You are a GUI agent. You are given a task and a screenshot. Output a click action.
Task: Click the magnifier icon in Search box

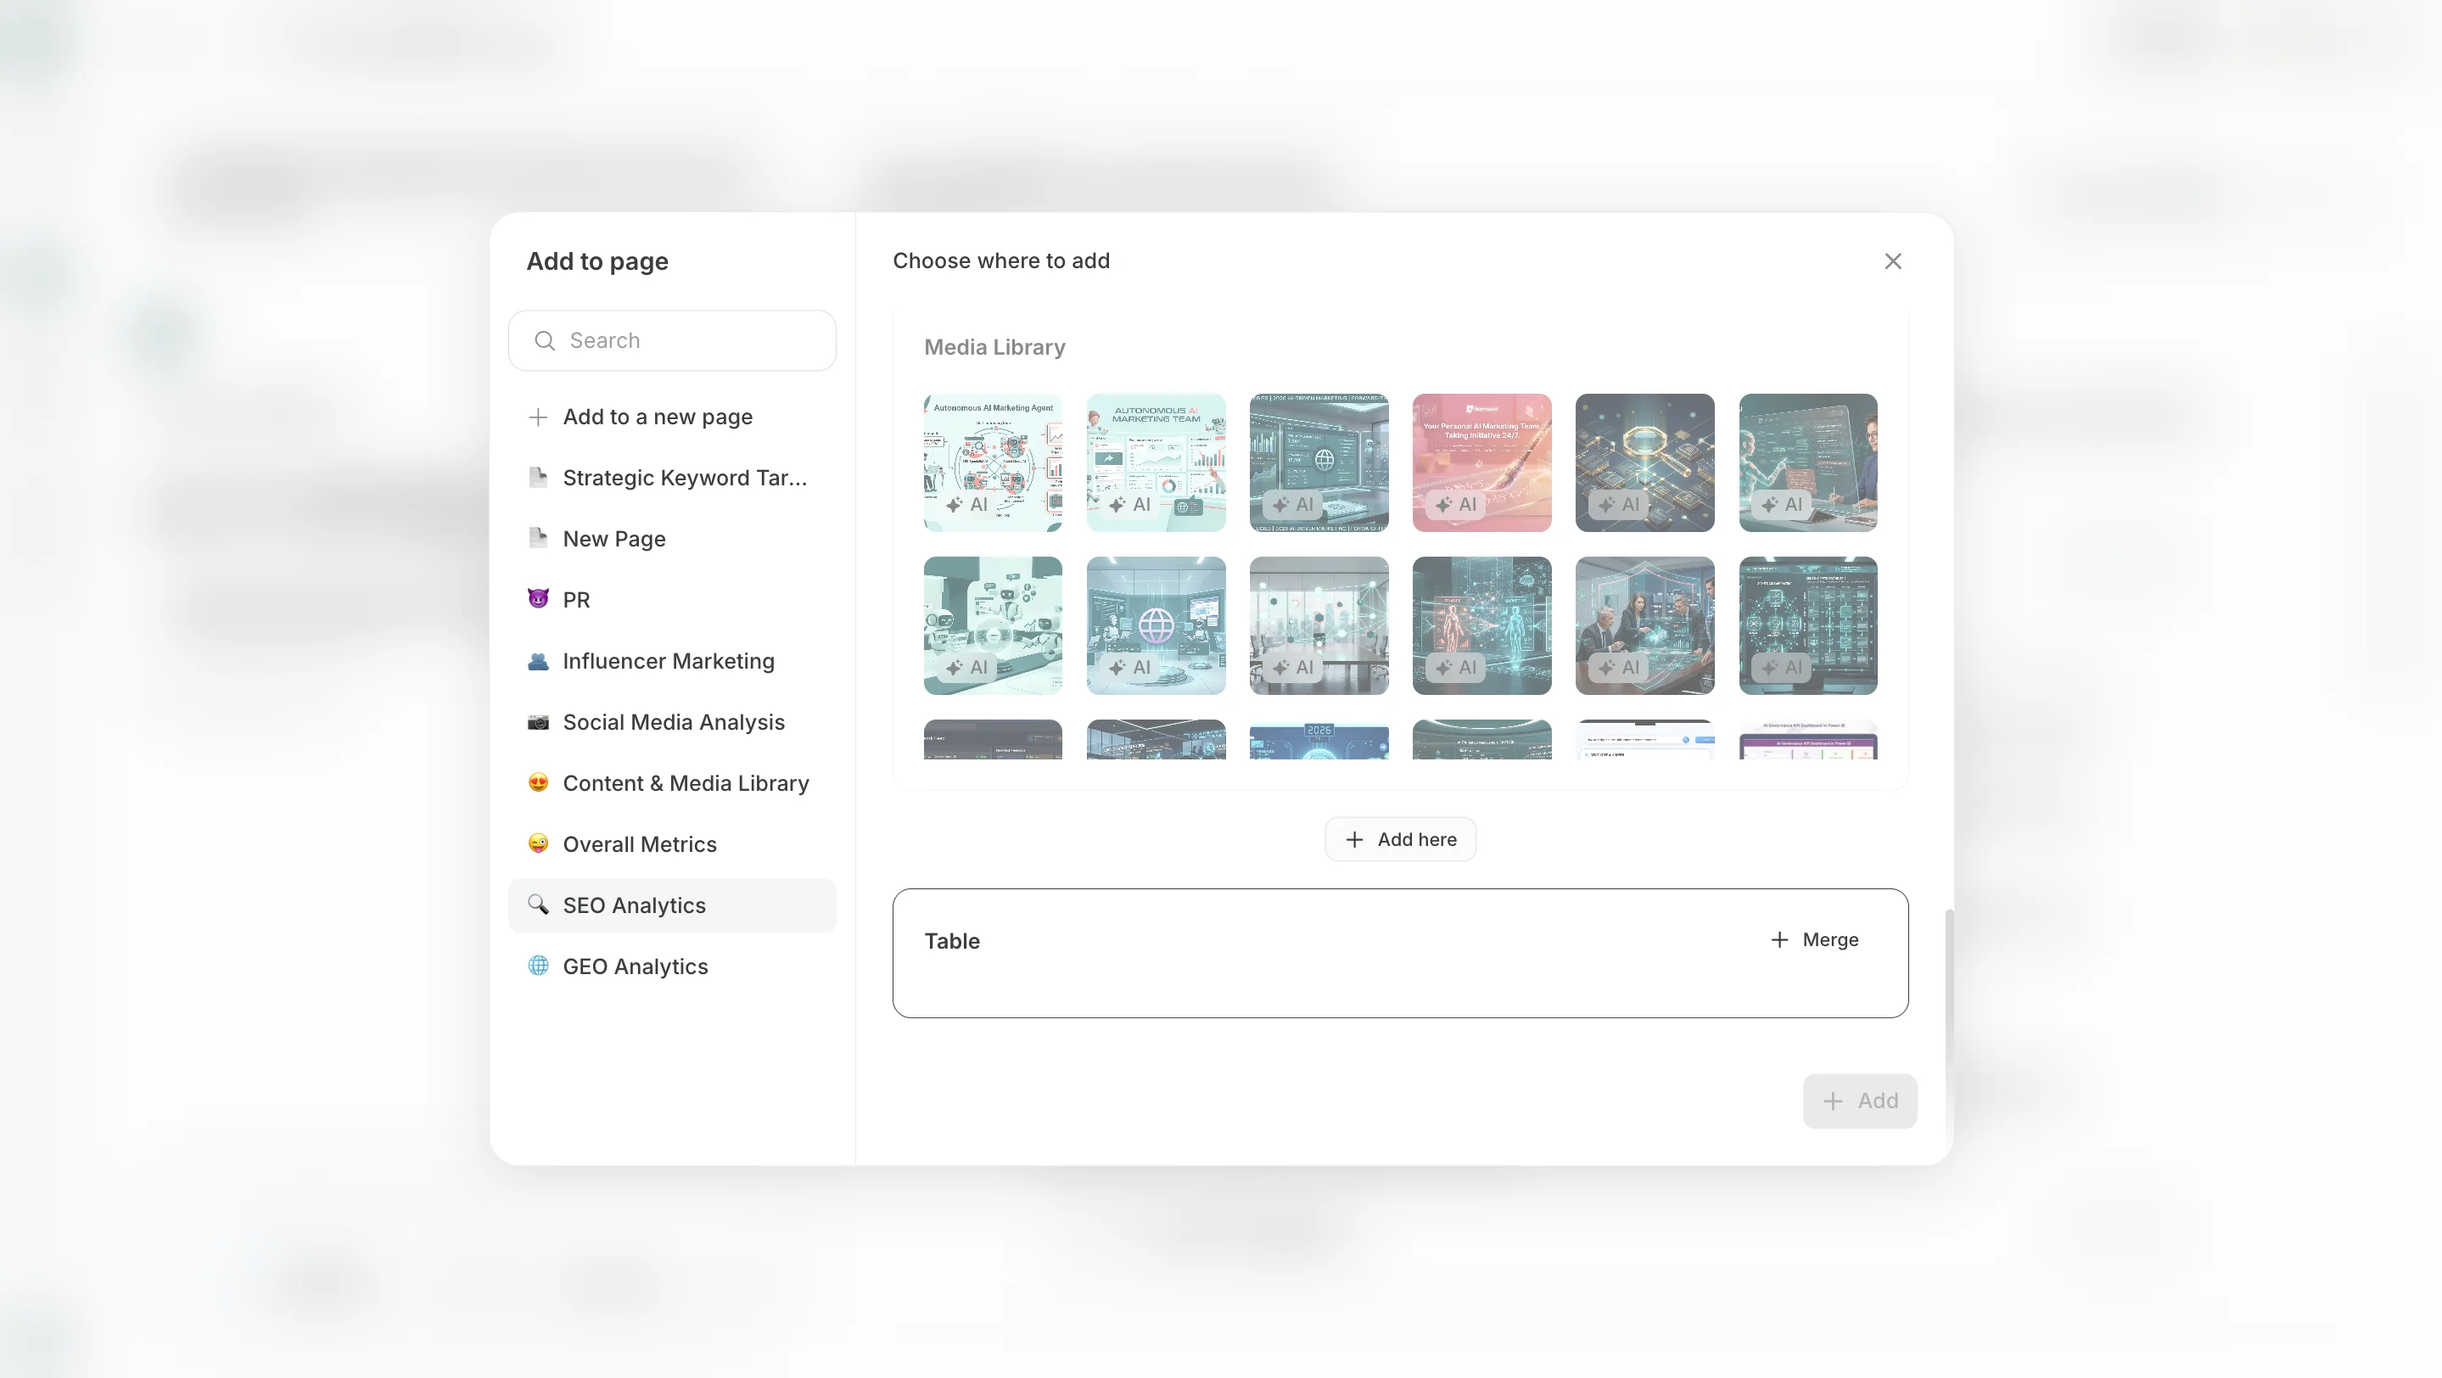544,340
